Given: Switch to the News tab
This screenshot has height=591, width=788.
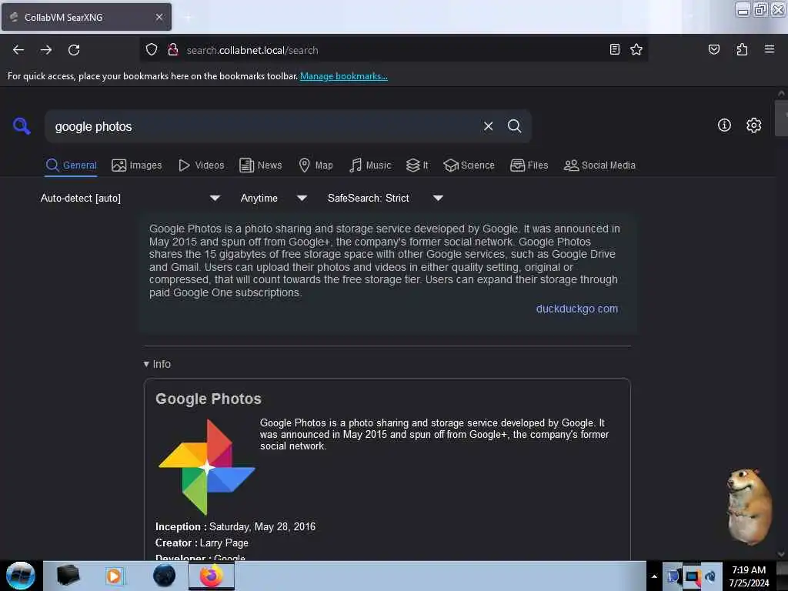Looking at the screenshot, I should [x=261, y=165].
